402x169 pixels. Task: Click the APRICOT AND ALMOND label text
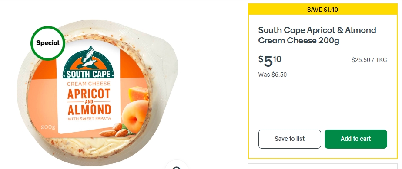[x=89, y=101]
